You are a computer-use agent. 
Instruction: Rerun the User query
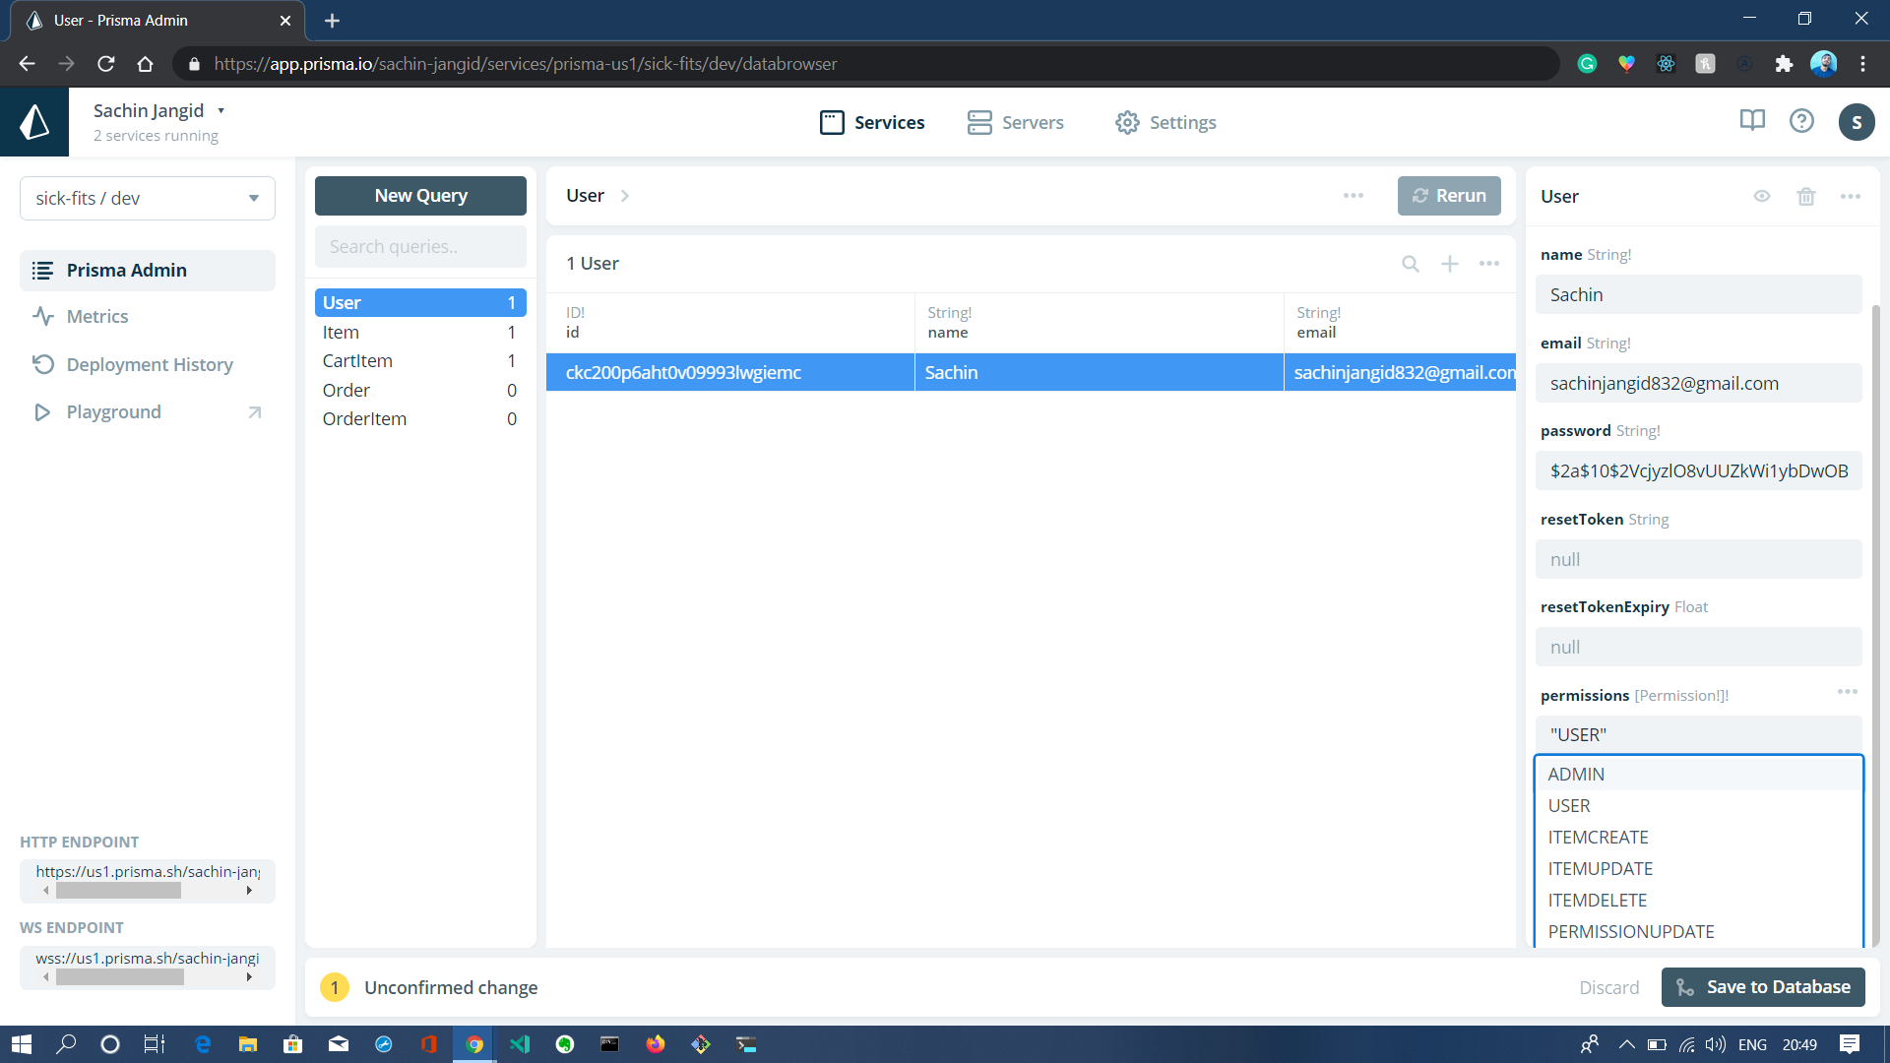pos(1449,196)
